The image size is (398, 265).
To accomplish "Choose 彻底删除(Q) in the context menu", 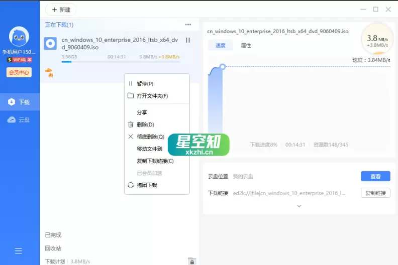I will 151,137.
